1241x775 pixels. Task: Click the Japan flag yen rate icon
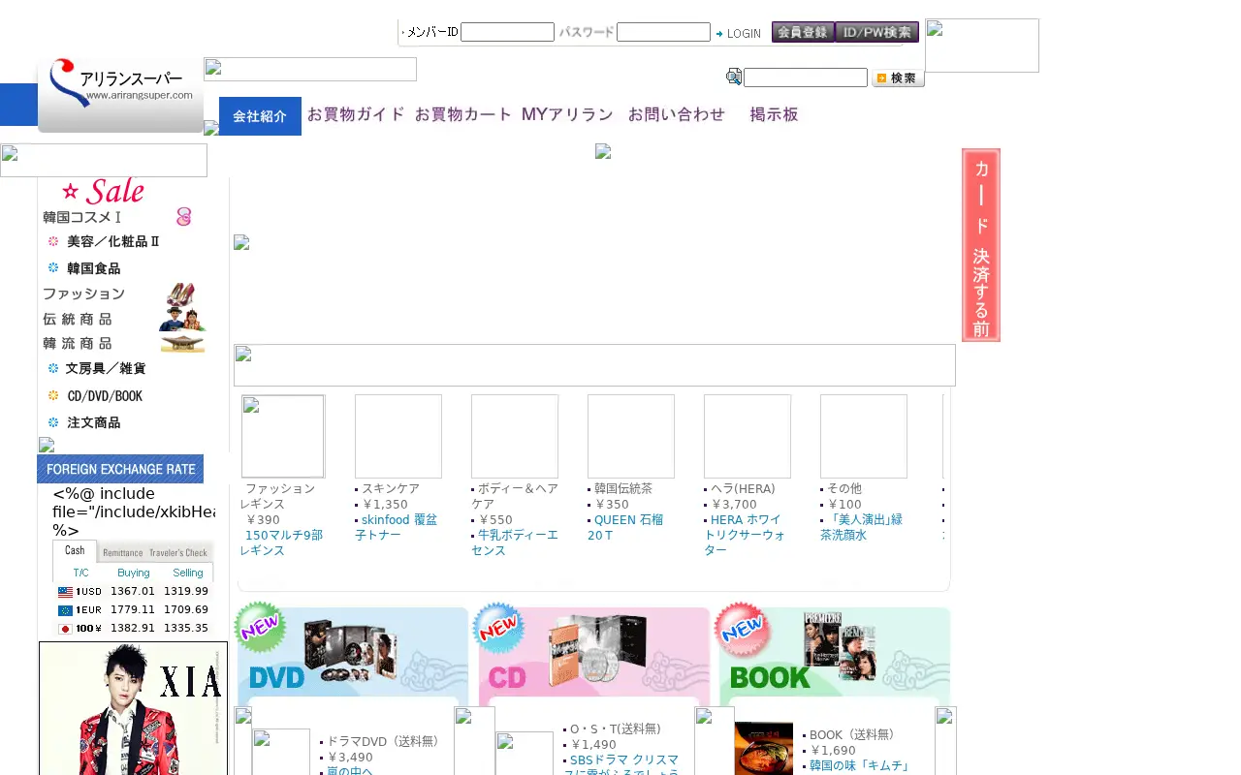point(65,629)
